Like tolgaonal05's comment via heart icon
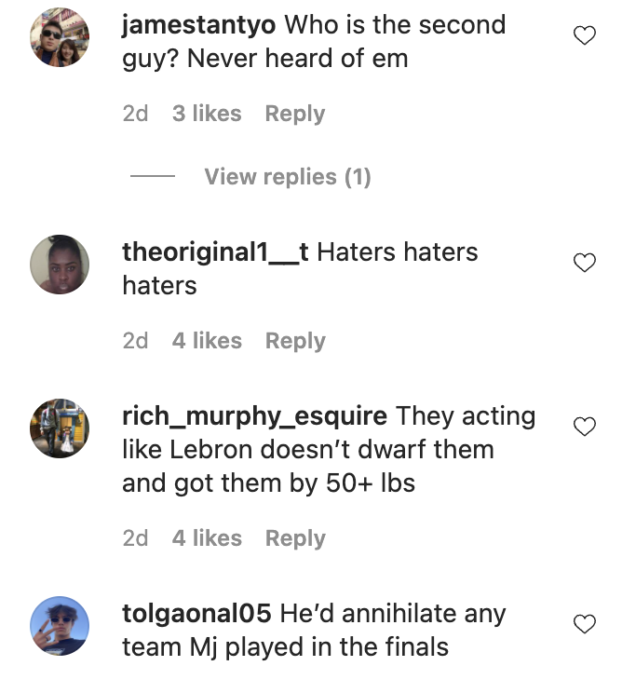622x693 pixels. 584,625
